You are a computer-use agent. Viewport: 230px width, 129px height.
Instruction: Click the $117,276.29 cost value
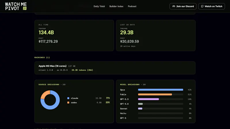tap(48, 42)
